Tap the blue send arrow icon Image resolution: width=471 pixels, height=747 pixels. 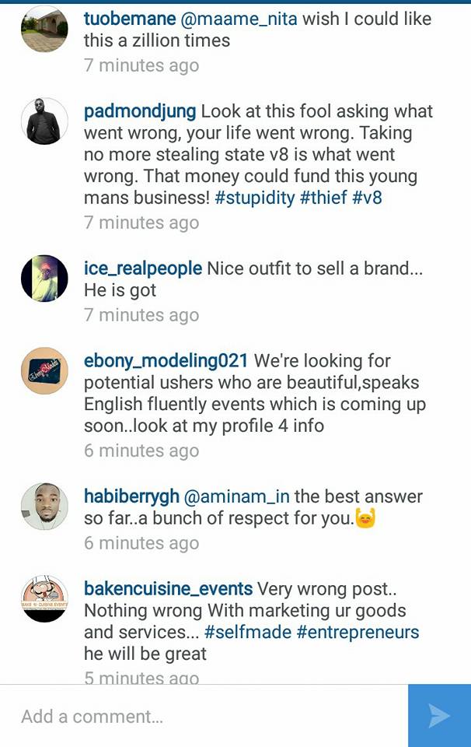(x=439, y=716)
